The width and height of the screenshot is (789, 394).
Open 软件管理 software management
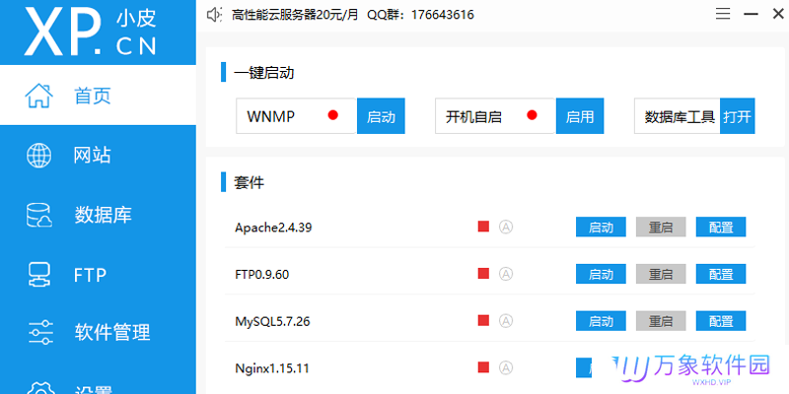[x=98, y=333]
